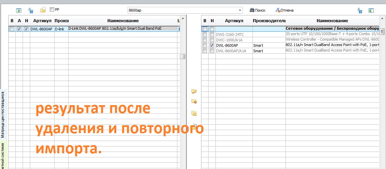Click the Отмена cancel button
The image size is (386, 169).
pyautogui.click(x=284, y=10)
